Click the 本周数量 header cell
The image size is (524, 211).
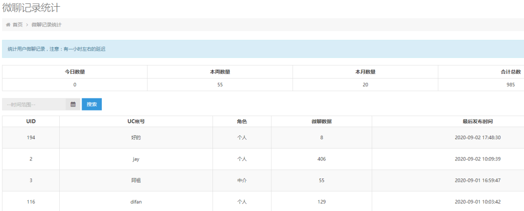click(220, 72)
